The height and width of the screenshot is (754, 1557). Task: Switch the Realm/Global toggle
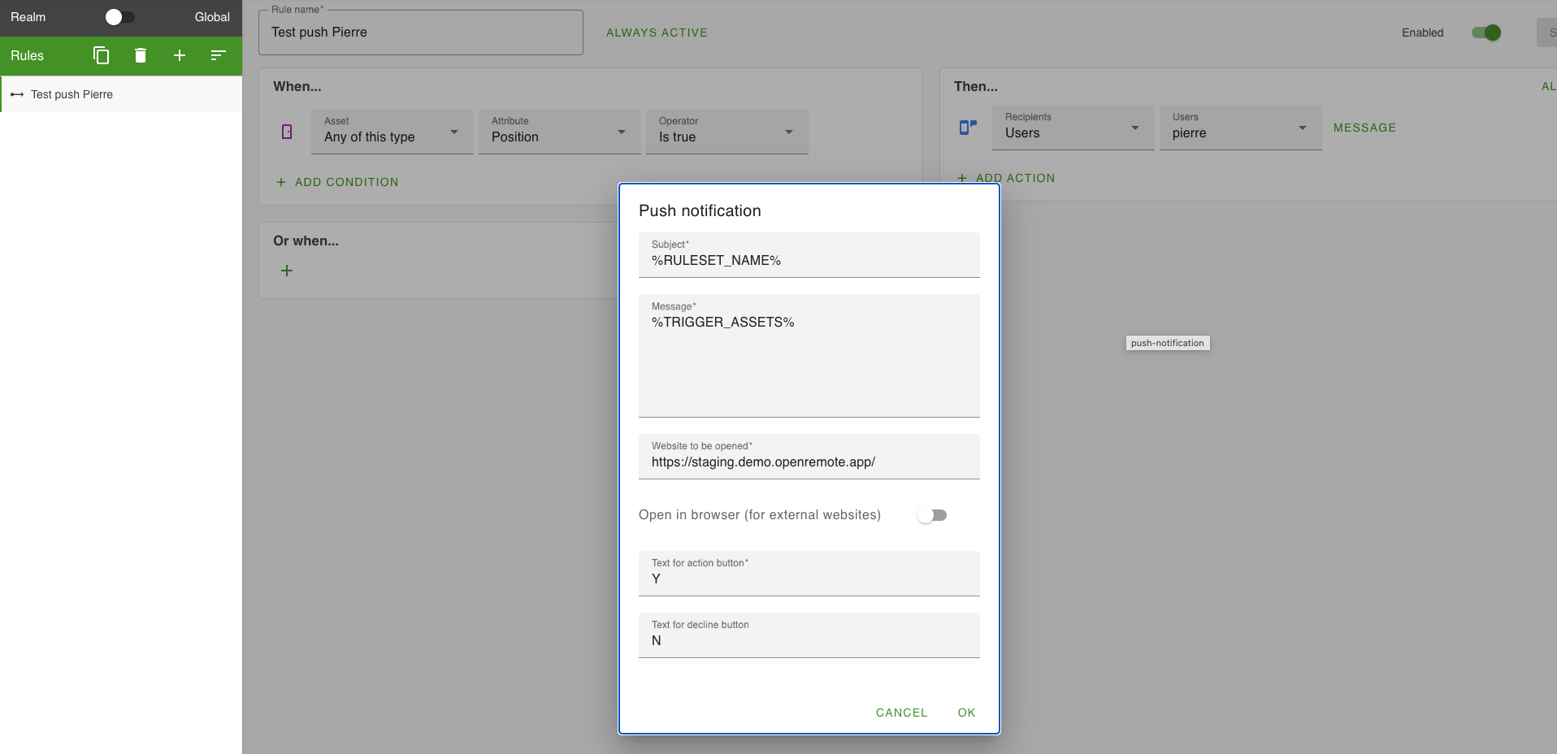coord(120,16)
